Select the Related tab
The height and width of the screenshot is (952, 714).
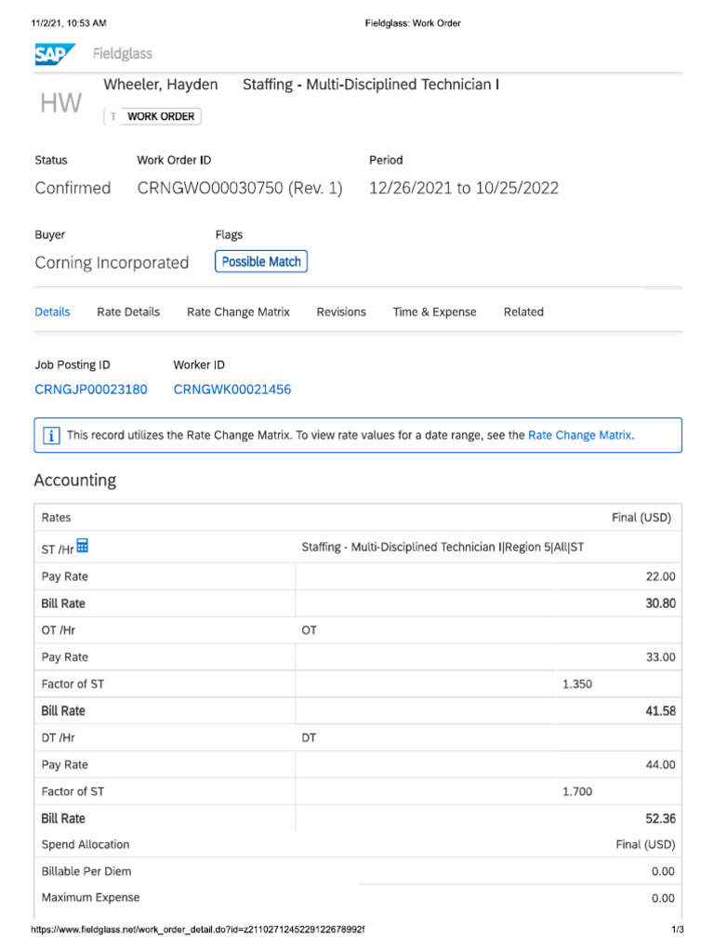click(523, 312)
